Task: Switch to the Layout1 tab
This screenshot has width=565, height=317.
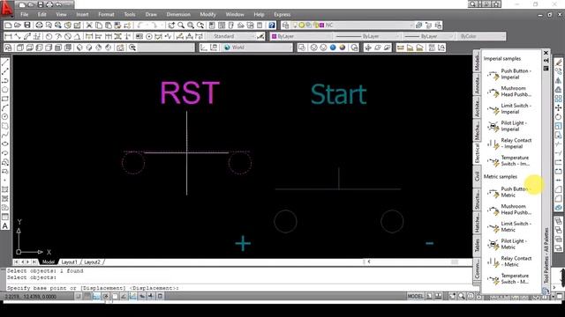Action: click(x=69, y=262)
